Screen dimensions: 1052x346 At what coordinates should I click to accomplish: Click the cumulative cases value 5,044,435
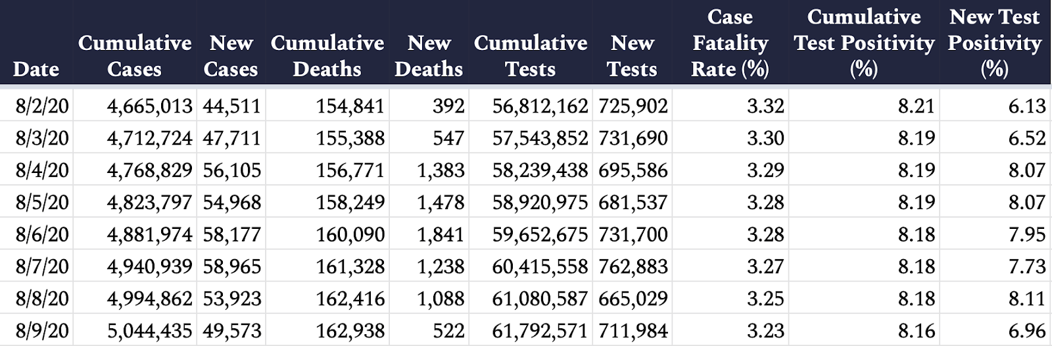150,330
